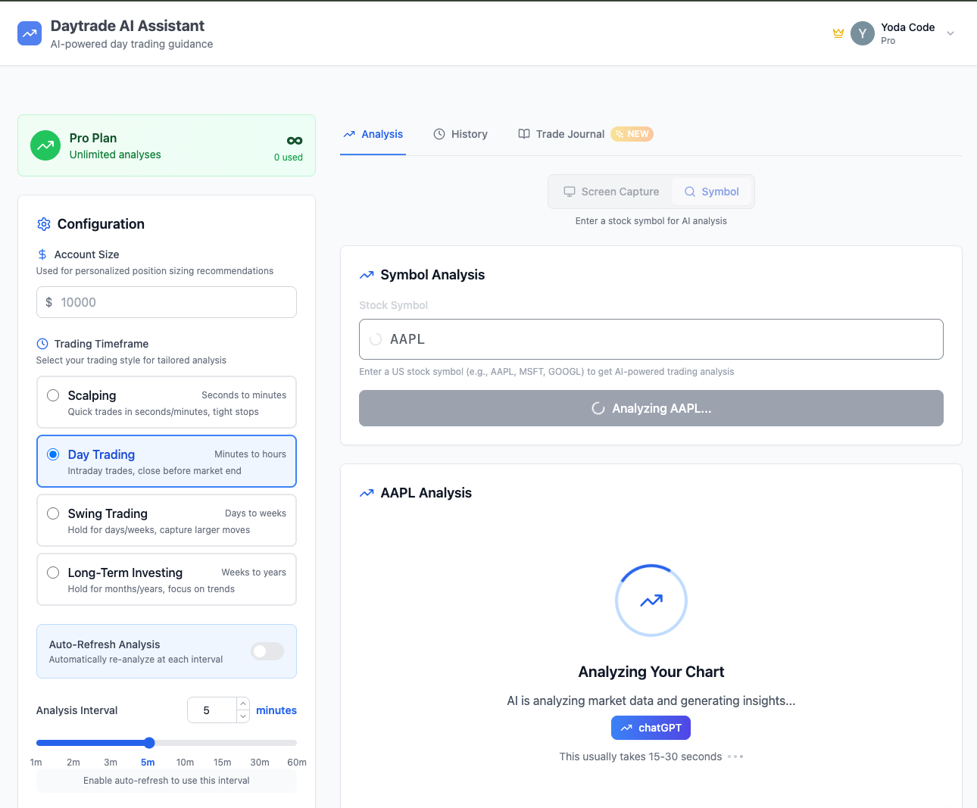Click the Daytrade AI Assistant logo icon
Screen dimensions: 977x808
click(29, 33)
